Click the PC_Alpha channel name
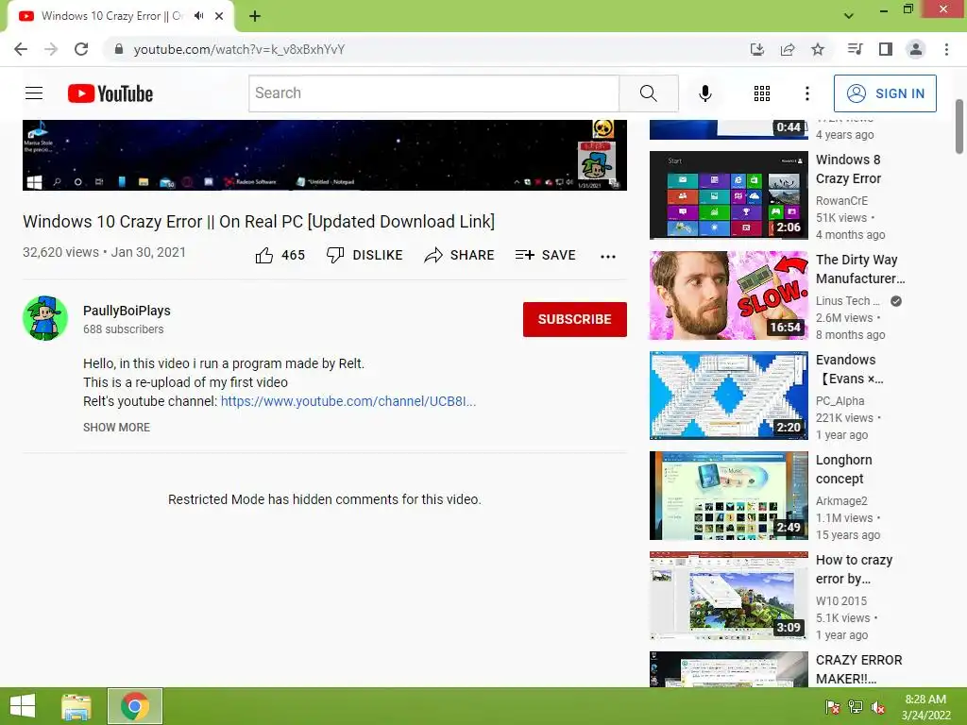Screen dimensions: 967x725 (x=840, y=400)
